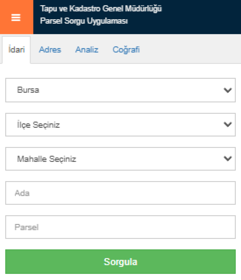Click the chevron arrow beside İlçe Seçiniz

tap(228, 125)
